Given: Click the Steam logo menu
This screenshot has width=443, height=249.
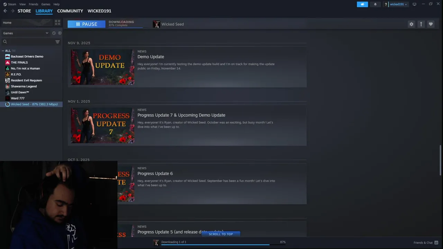Looking at the screenshot, I should point(10,4).
